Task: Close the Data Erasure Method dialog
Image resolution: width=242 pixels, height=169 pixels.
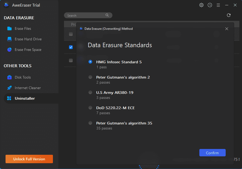Action: 227,29
